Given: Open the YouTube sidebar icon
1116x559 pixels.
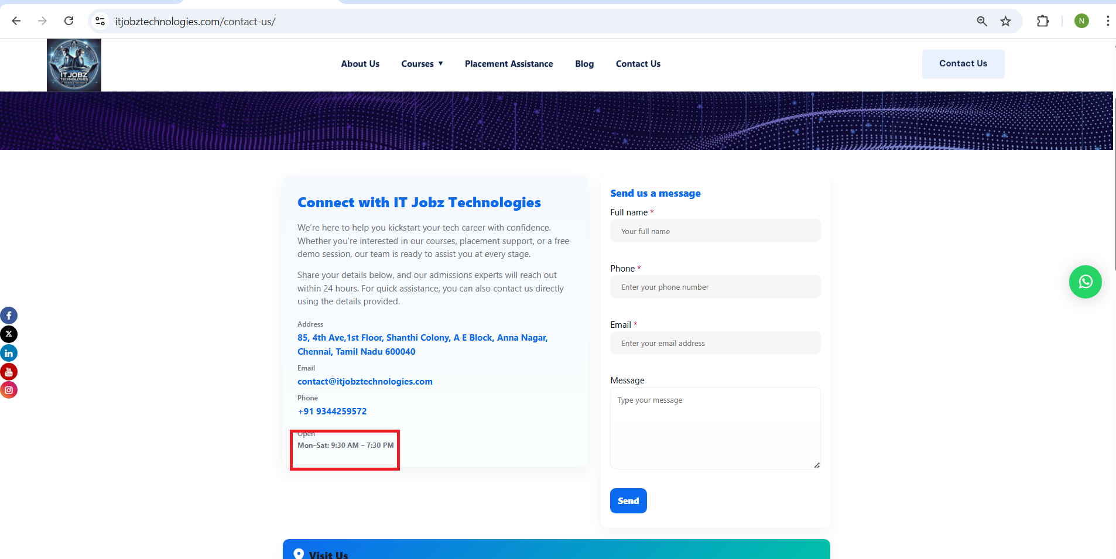Looking at the screenshot, I should point(9,372).
